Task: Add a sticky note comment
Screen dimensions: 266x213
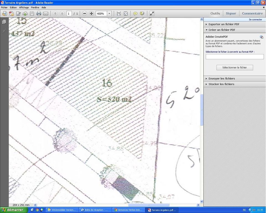Action: pos(135,14)
